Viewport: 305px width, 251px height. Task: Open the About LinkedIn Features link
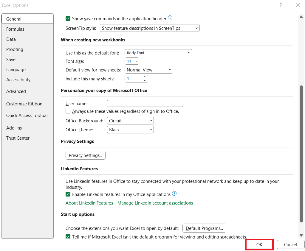point(89,203)
